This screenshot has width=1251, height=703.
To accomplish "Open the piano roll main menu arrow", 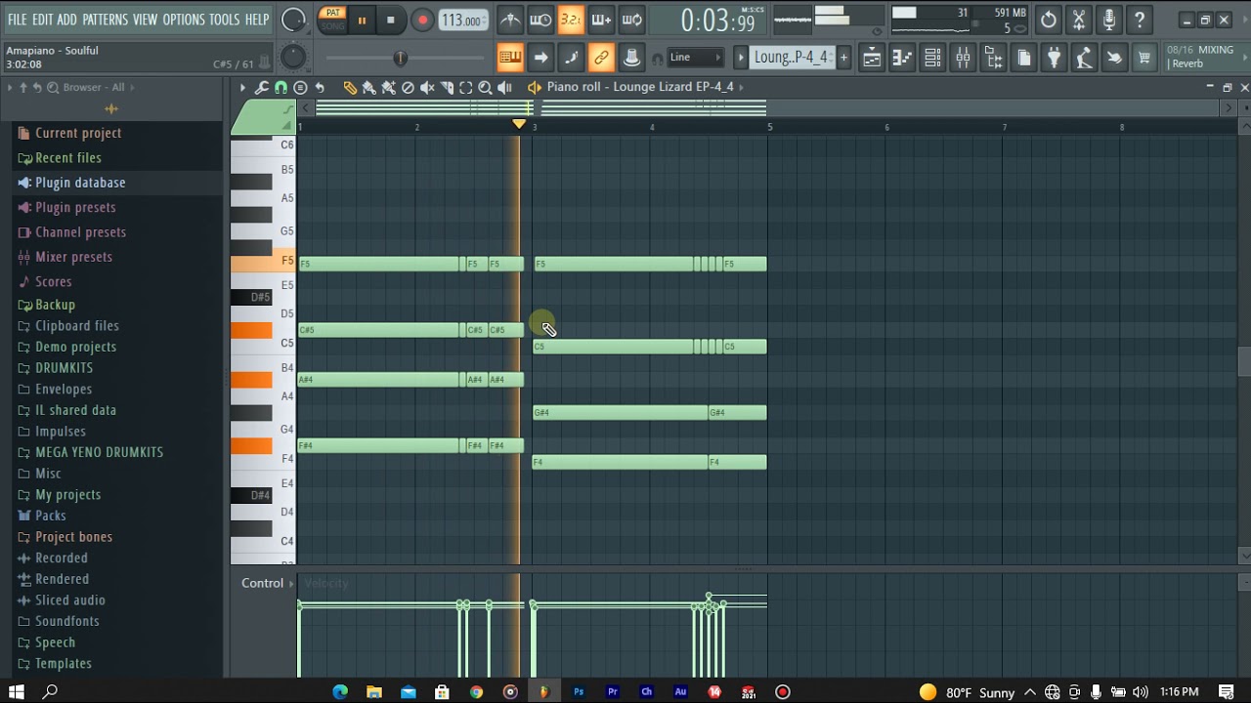I will 242,88.
